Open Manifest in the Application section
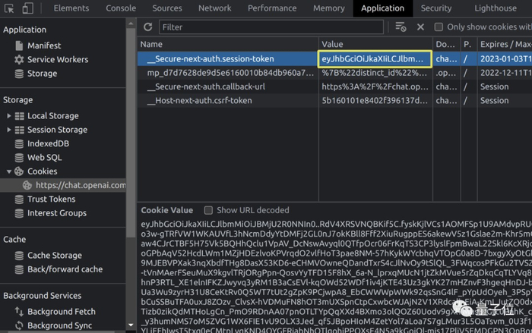 [x=44, y=46]
